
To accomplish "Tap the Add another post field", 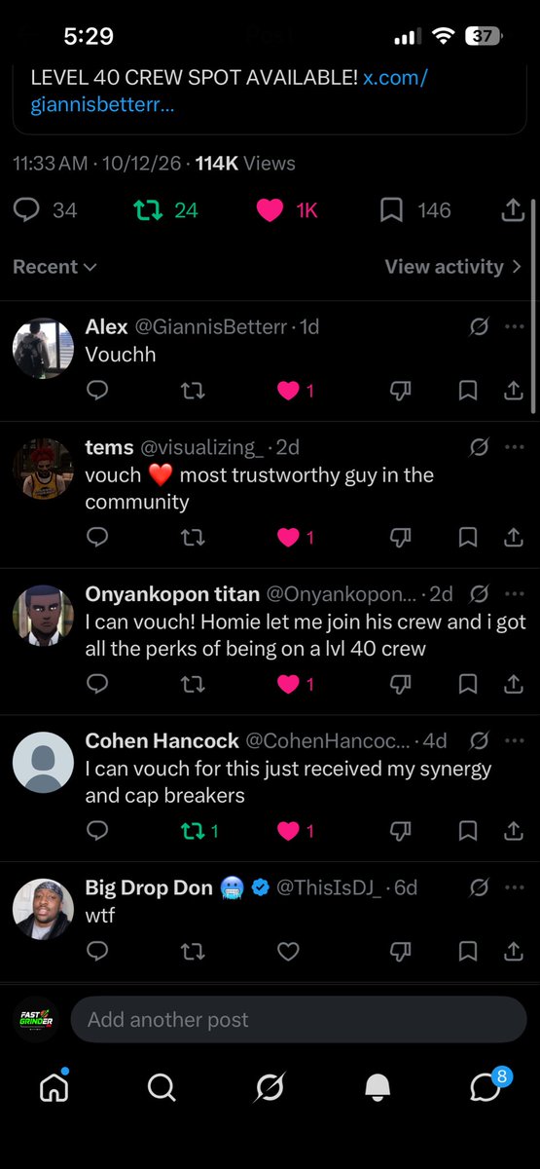I will (x=299, y=1020).
